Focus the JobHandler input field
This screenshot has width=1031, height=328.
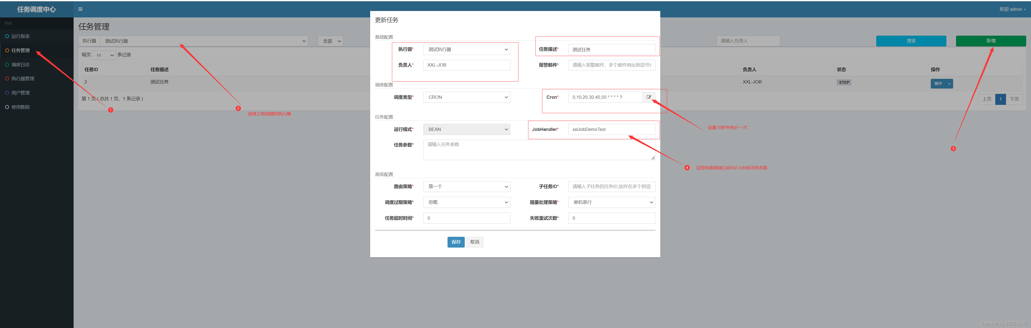[x=612, y=130]
